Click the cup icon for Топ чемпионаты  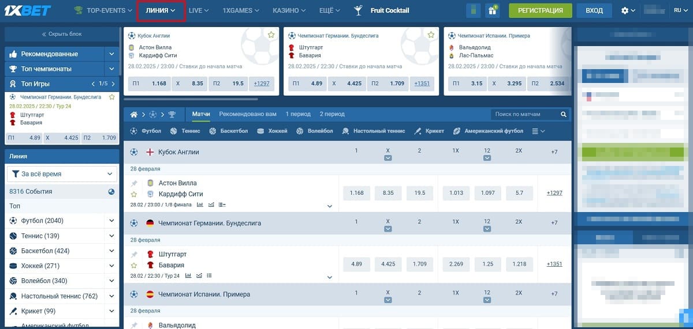click(x=13, y=69)
